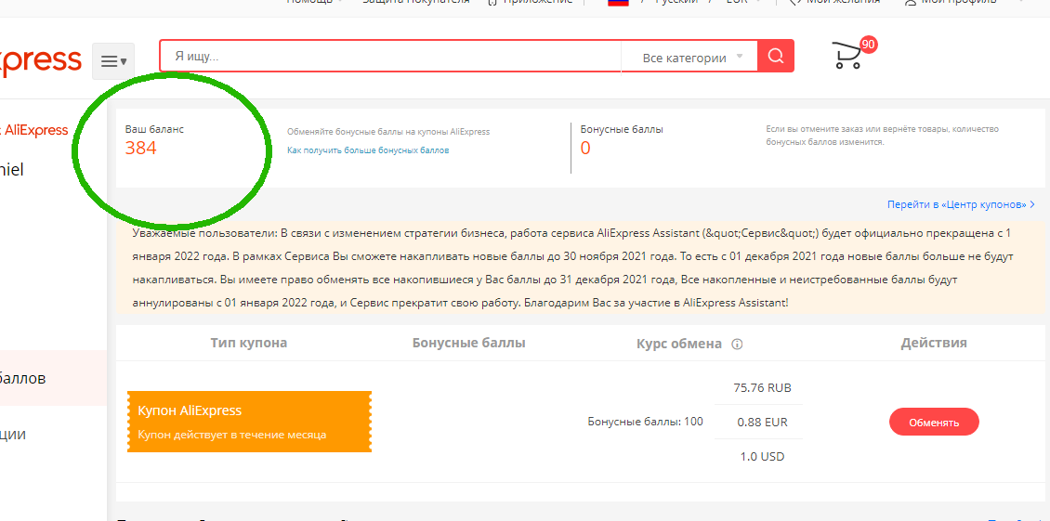The width and height of the screenshot is (1050, 521).
Task: Open Как получить больше бонусных баллов link
Action: (368, 150)
